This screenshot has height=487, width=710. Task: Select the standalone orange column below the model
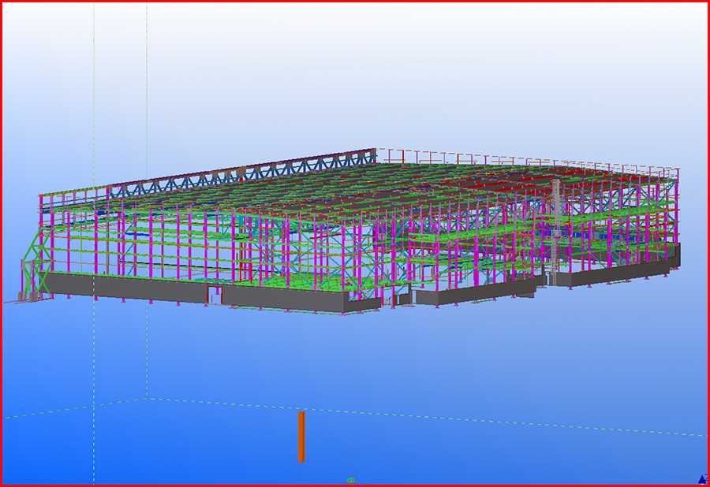[x=301, y=436]
